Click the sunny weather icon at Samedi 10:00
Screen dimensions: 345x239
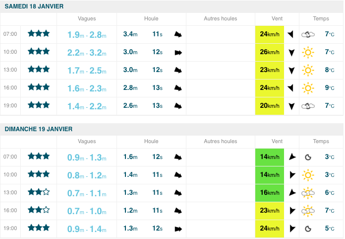click(309, 52)
